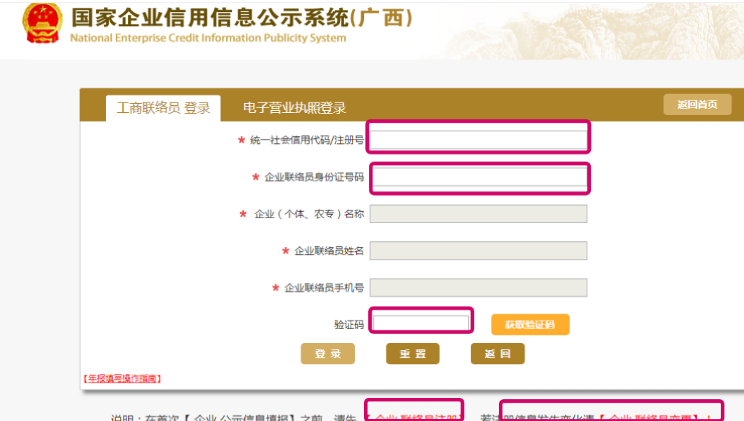Go back via 返回首页 button
The image size is (744, 421).
coord(697,105)
